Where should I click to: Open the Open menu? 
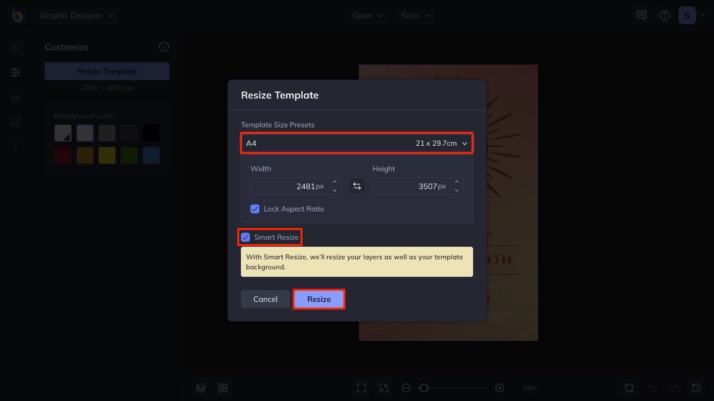[367, 15]
